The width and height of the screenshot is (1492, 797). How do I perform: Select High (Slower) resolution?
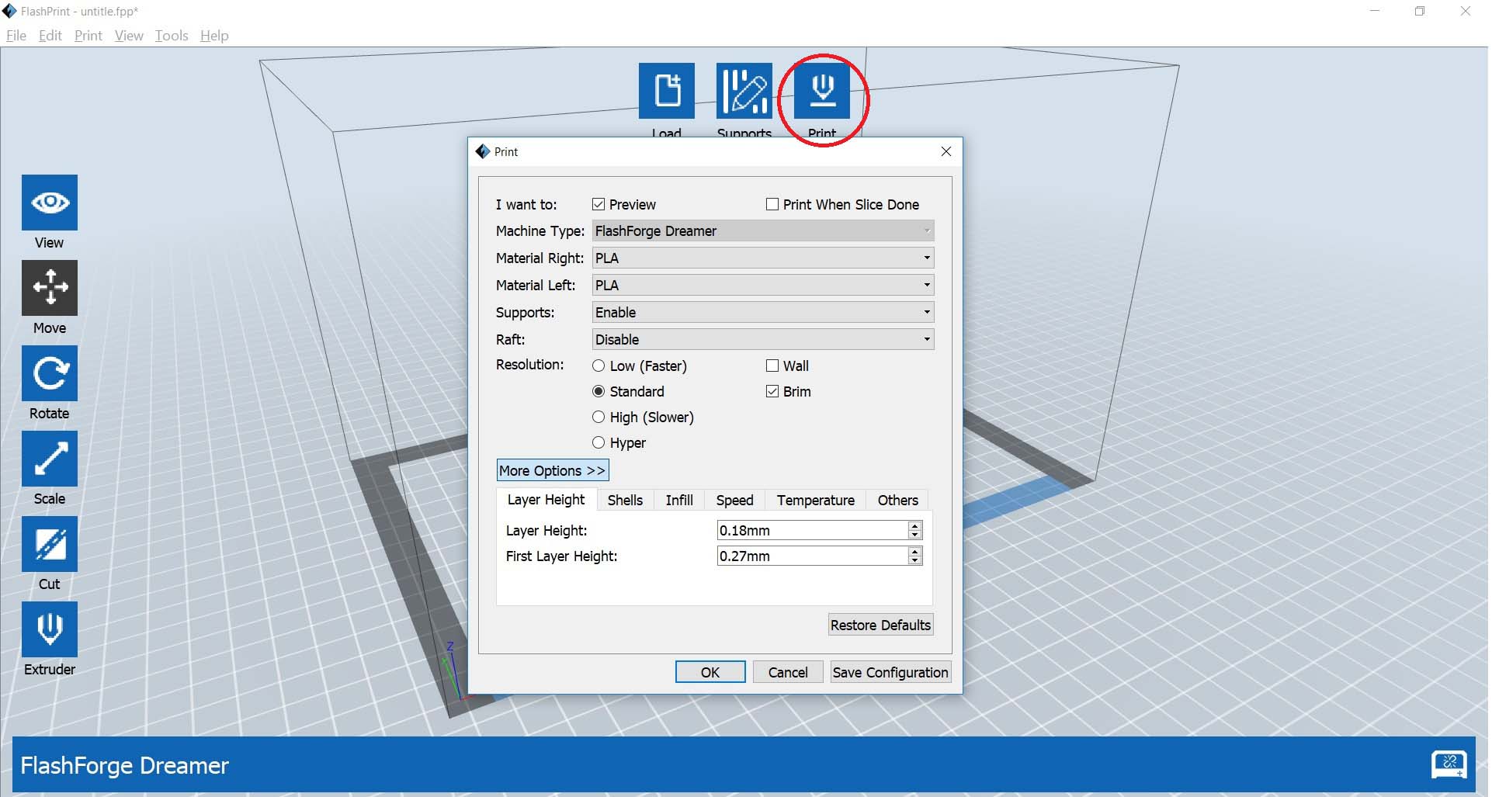click(599, 417)
